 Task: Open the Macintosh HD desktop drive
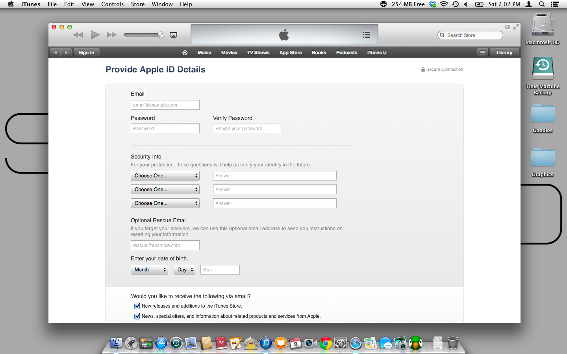tap(543, 29)
